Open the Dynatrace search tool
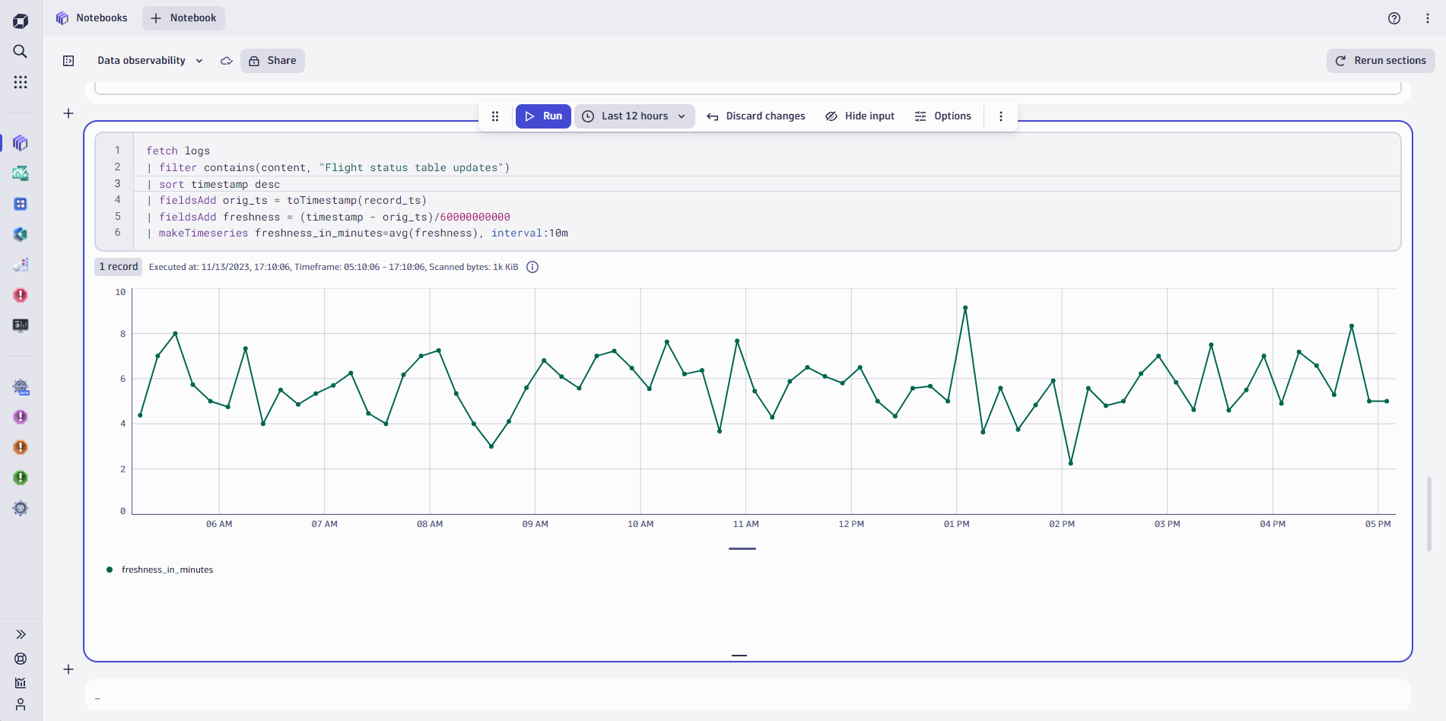Screen dimensions: 1446x721 coord(21,52)
